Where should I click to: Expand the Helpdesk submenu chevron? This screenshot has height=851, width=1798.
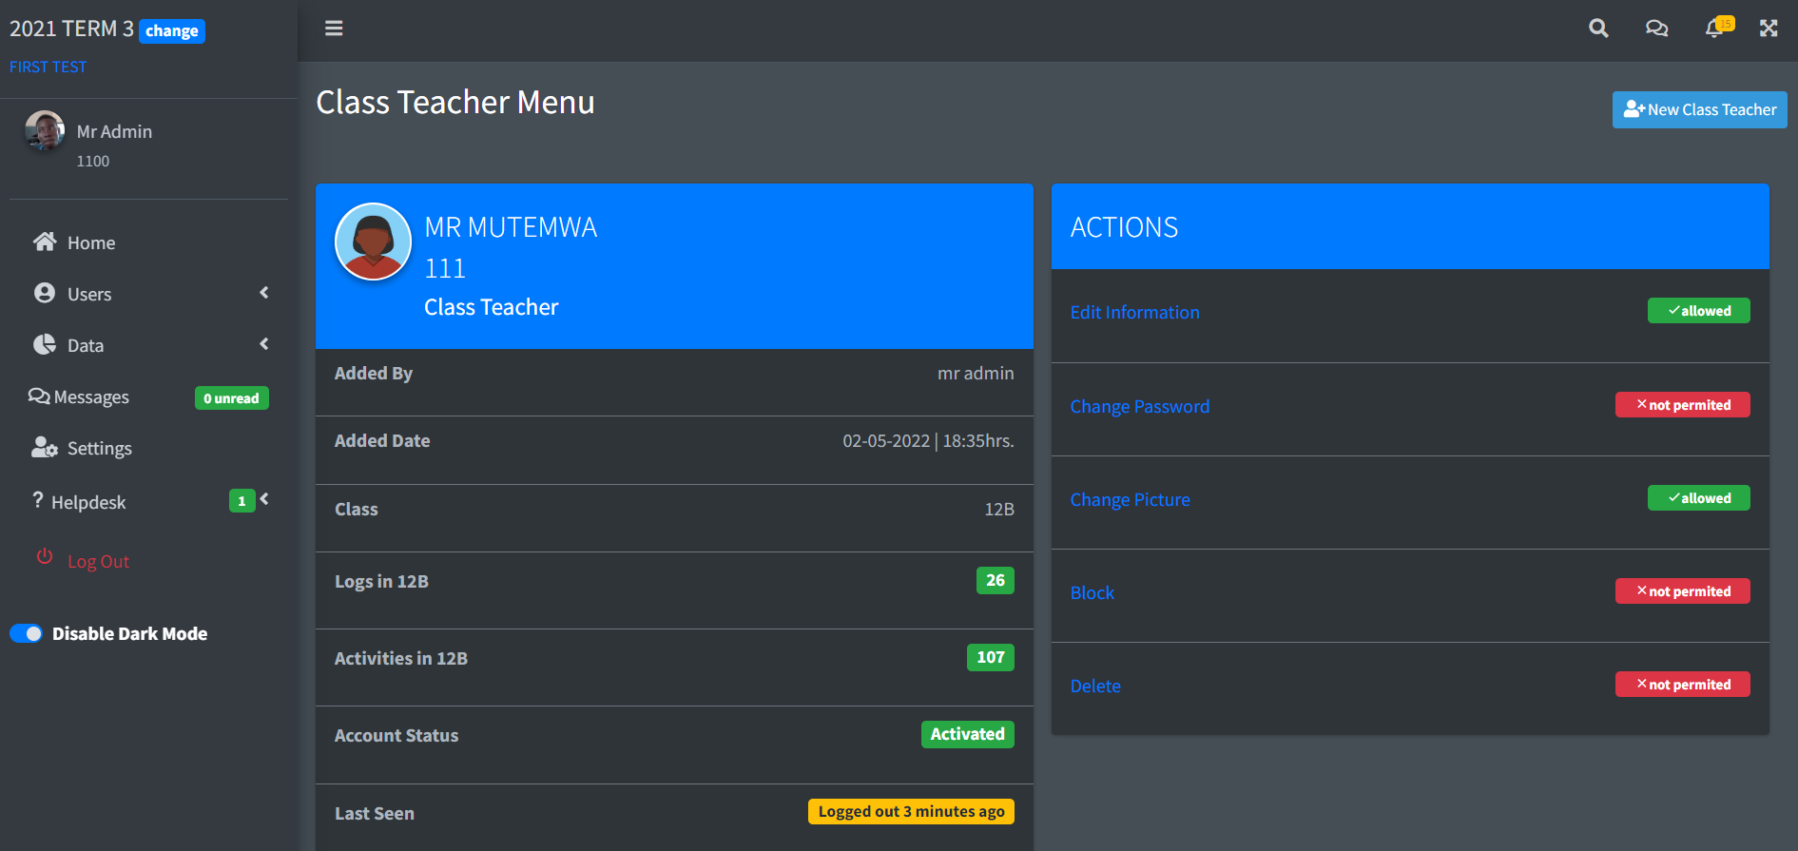click(x=264, y=499)
